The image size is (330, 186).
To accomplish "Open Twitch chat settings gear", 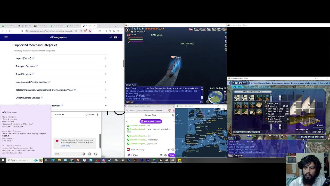I will click(166, 155).
